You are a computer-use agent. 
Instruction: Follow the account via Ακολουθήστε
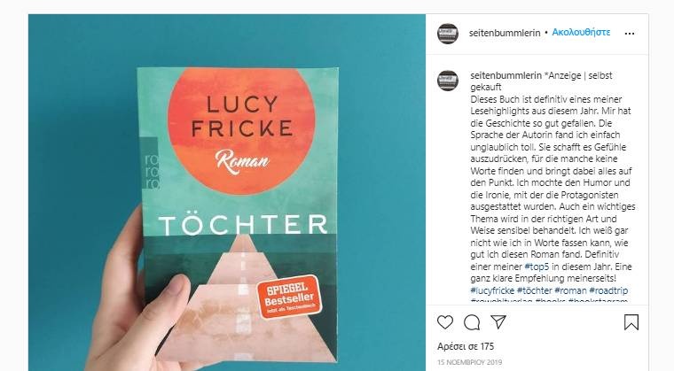[x=581, y=32]
